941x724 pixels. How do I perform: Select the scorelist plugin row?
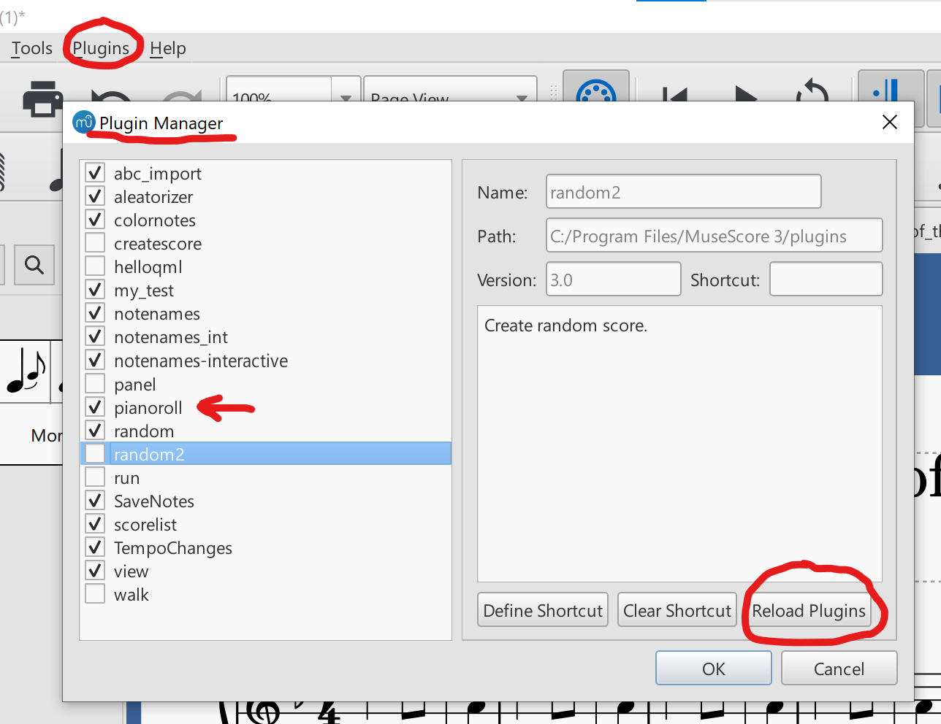click(266, 525)
